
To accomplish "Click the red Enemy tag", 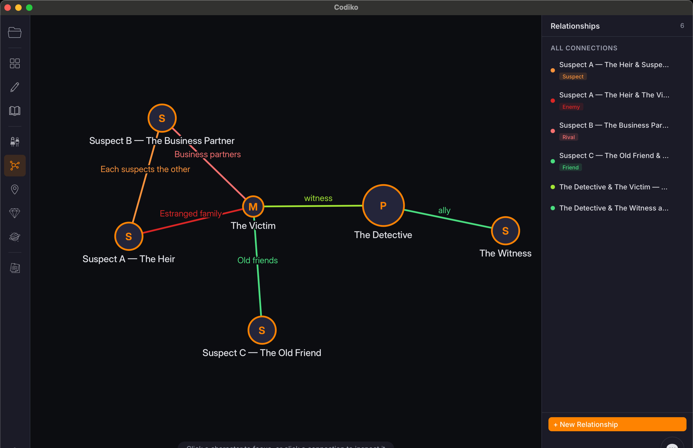I will point(571,107).
